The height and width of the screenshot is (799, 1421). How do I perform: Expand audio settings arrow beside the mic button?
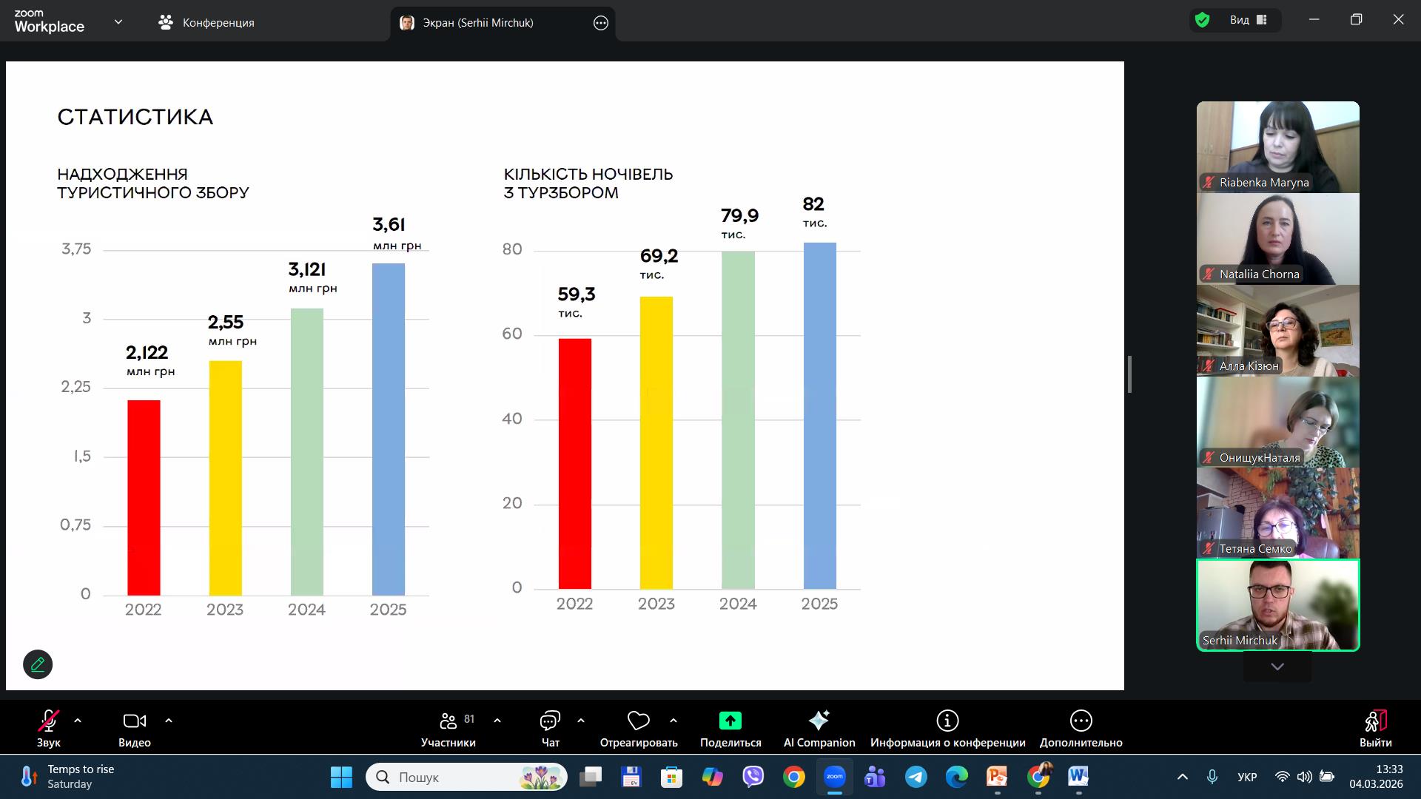click(x=78, y=721)
